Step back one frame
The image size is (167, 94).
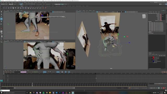tap(158, 84)
